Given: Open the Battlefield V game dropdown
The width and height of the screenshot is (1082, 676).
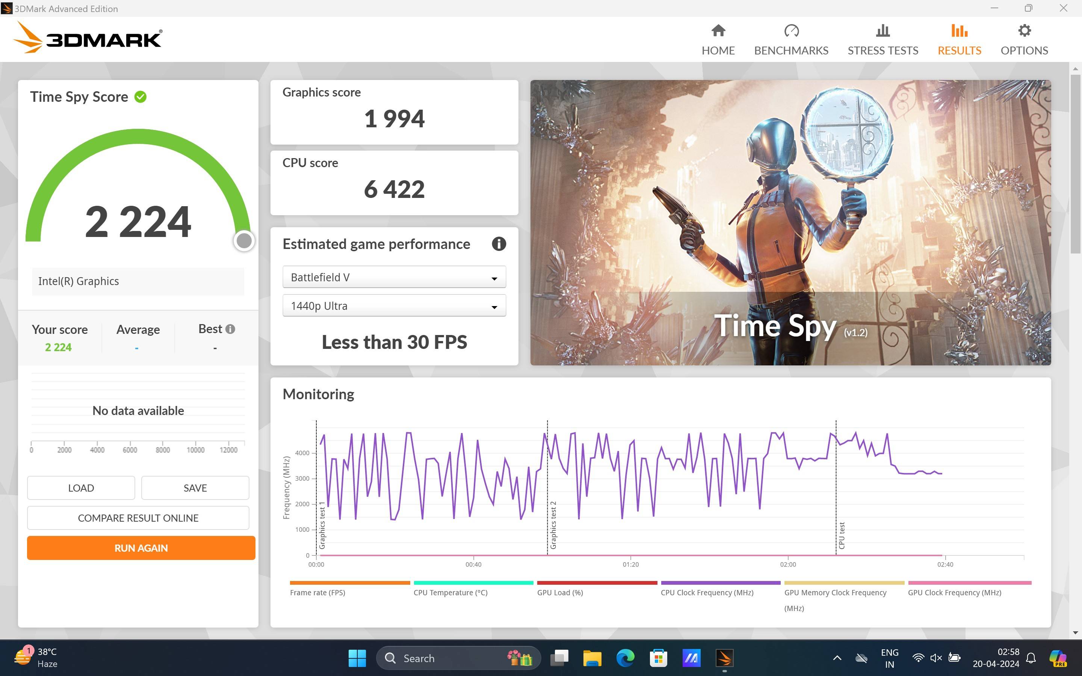Looking at the screenshot, I should click(394, 277).
